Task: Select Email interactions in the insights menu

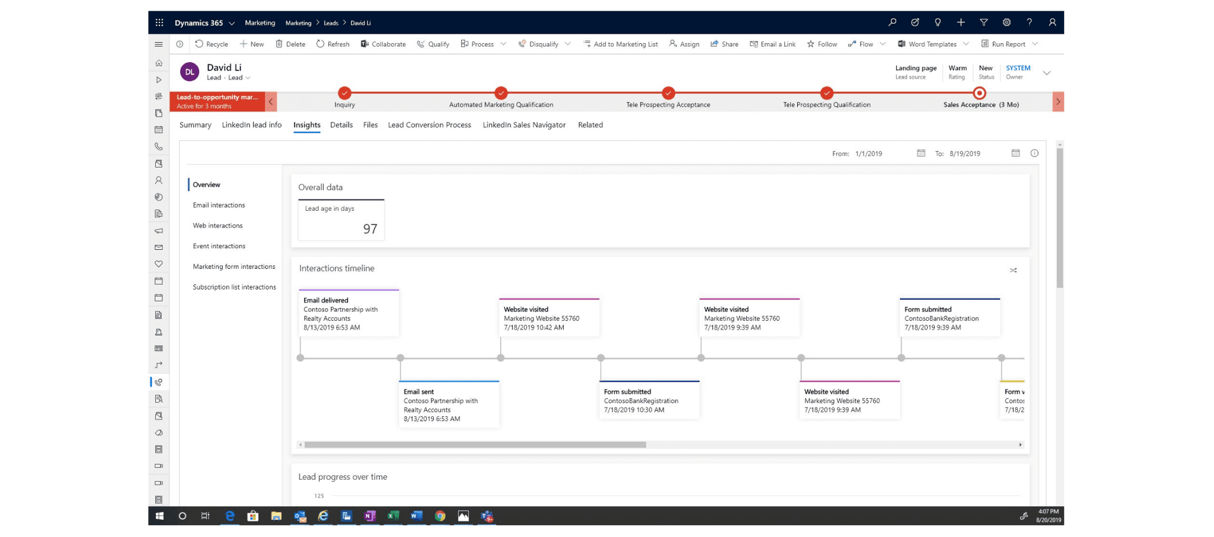Action: [219, 205]
